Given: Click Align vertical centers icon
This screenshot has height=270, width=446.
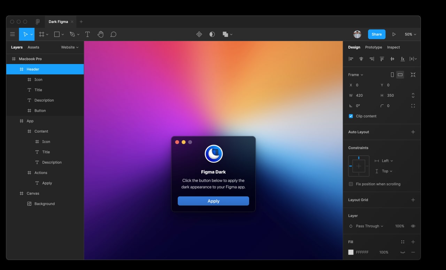Looking at the screenshot, I should 392,59.
